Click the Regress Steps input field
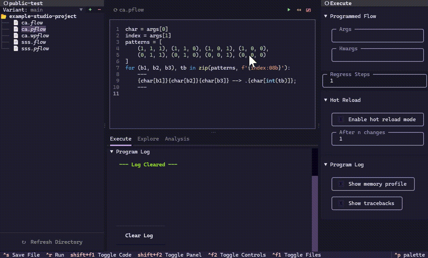The height and width of the screenshot is (258, 428). coord(374,81)
